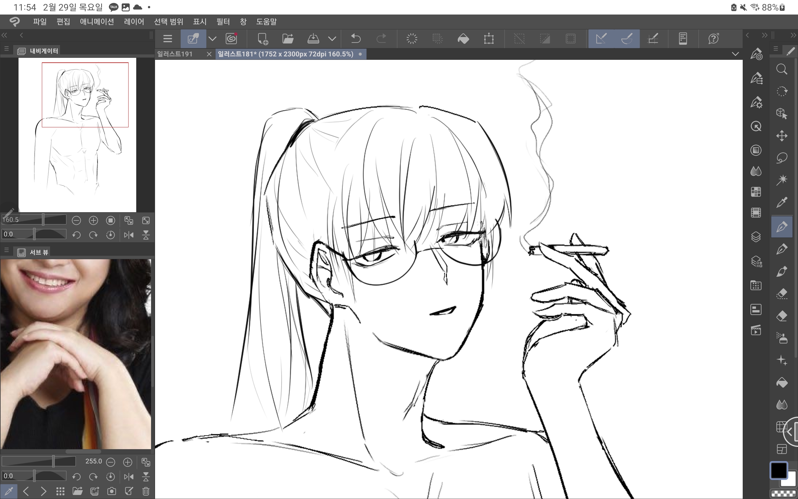Collapse left panel with double chevron
The height and width of the screenshot is (499, 798).
pos(4,35)
